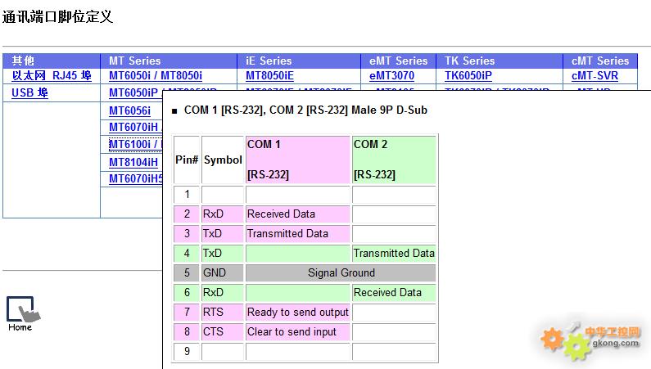Click the Clear to send input cell

(298, 331)
